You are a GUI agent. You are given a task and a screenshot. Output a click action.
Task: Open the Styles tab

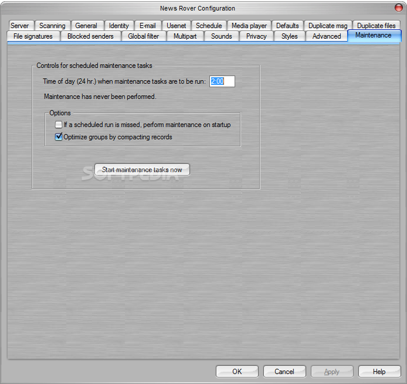(290, 36)
